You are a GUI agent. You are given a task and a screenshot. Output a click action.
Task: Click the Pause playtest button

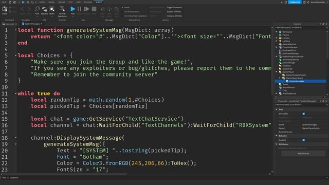coord(79,9)
